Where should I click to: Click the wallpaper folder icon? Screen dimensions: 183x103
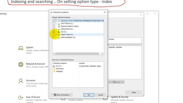point(54,71)
